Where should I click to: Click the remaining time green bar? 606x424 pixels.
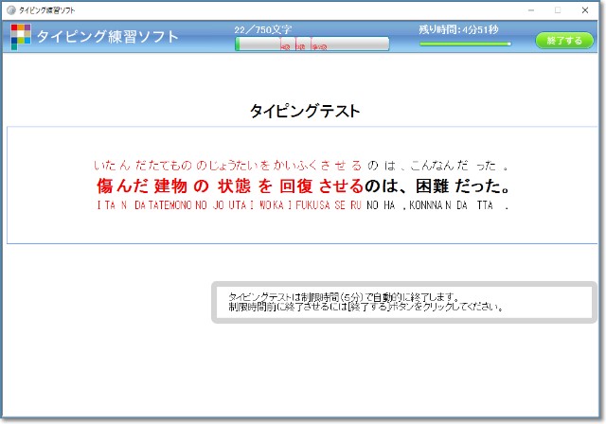tap(464, 44)
